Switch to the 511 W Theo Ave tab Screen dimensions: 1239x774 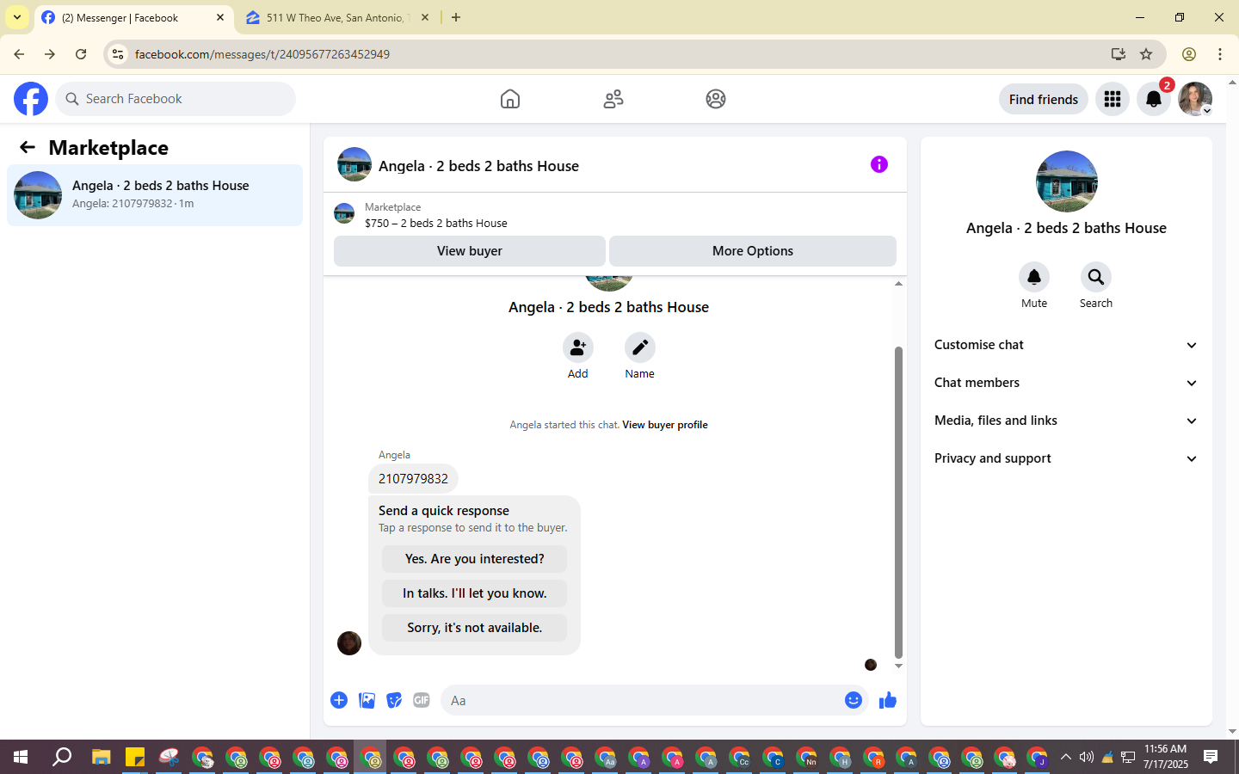[x=337, y=18]
